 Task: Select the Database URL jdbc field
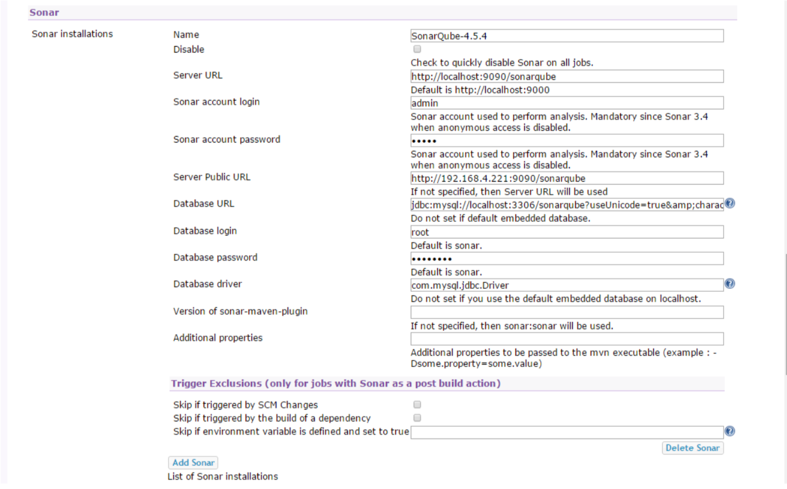(x=567, y=205)
